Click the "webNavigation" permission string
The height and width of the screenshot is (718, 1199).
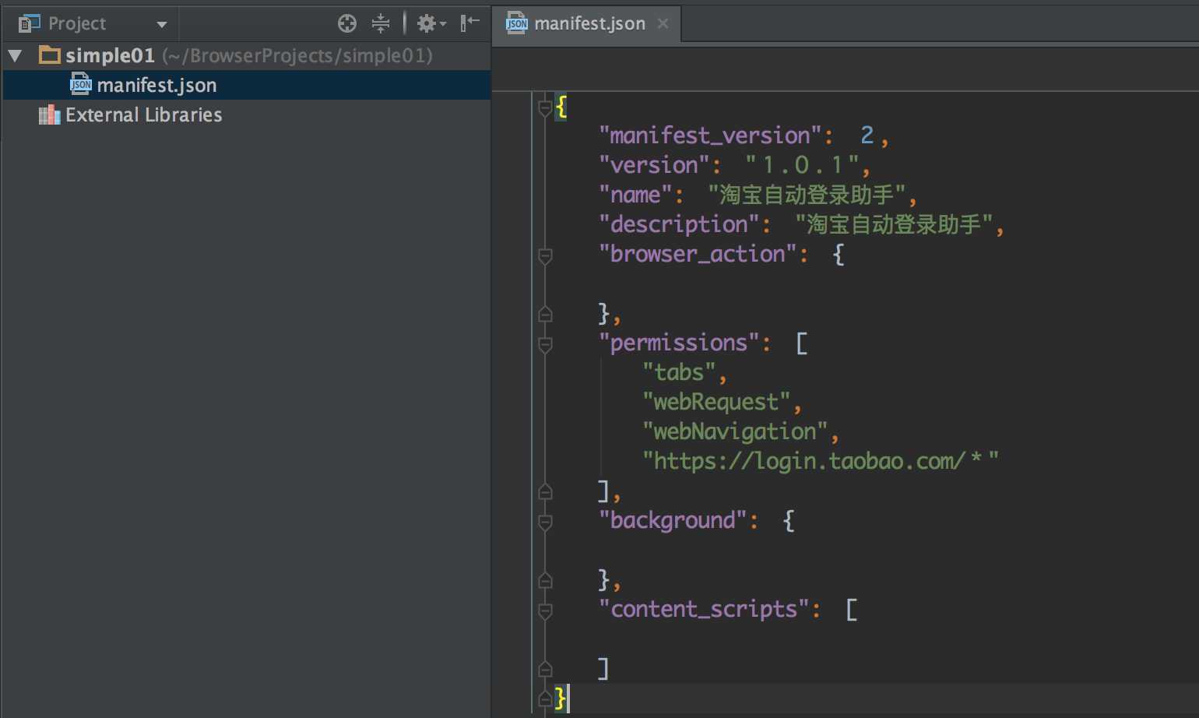pos(735,431)
